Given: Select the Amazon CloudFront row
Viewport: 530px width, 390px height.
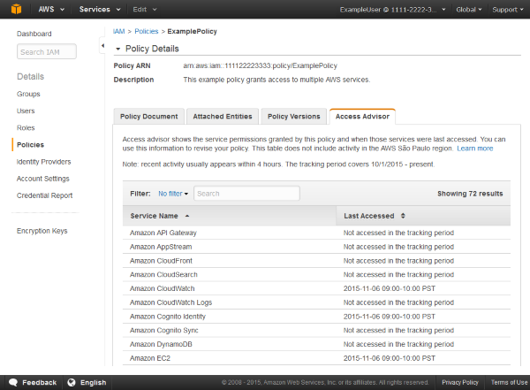Looking at the screenshot, I should (316, 261).
